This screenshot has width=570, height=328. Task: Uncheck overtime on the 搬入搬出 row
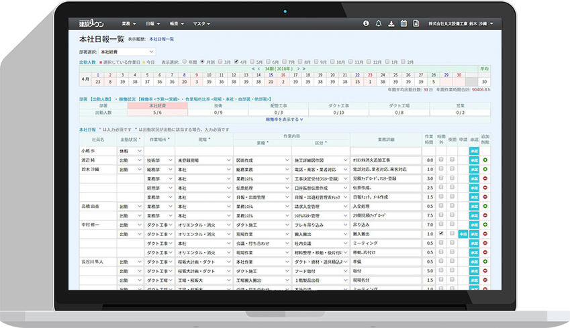coord(441,233)
